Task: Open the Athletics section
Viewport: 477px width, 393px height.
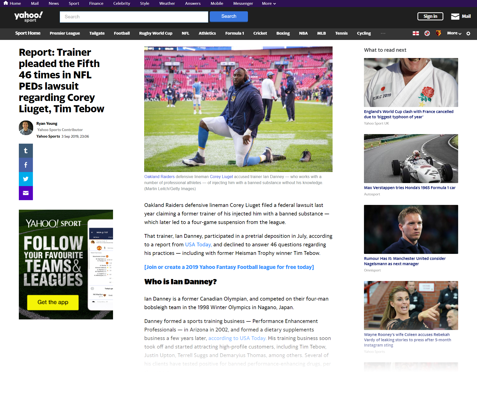Action: pos(207,33)
